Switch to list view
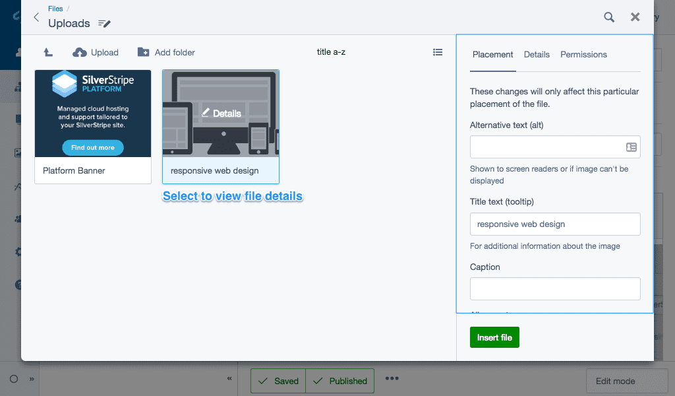The width and height of the screenshot is (675, 396). point(438,52)
